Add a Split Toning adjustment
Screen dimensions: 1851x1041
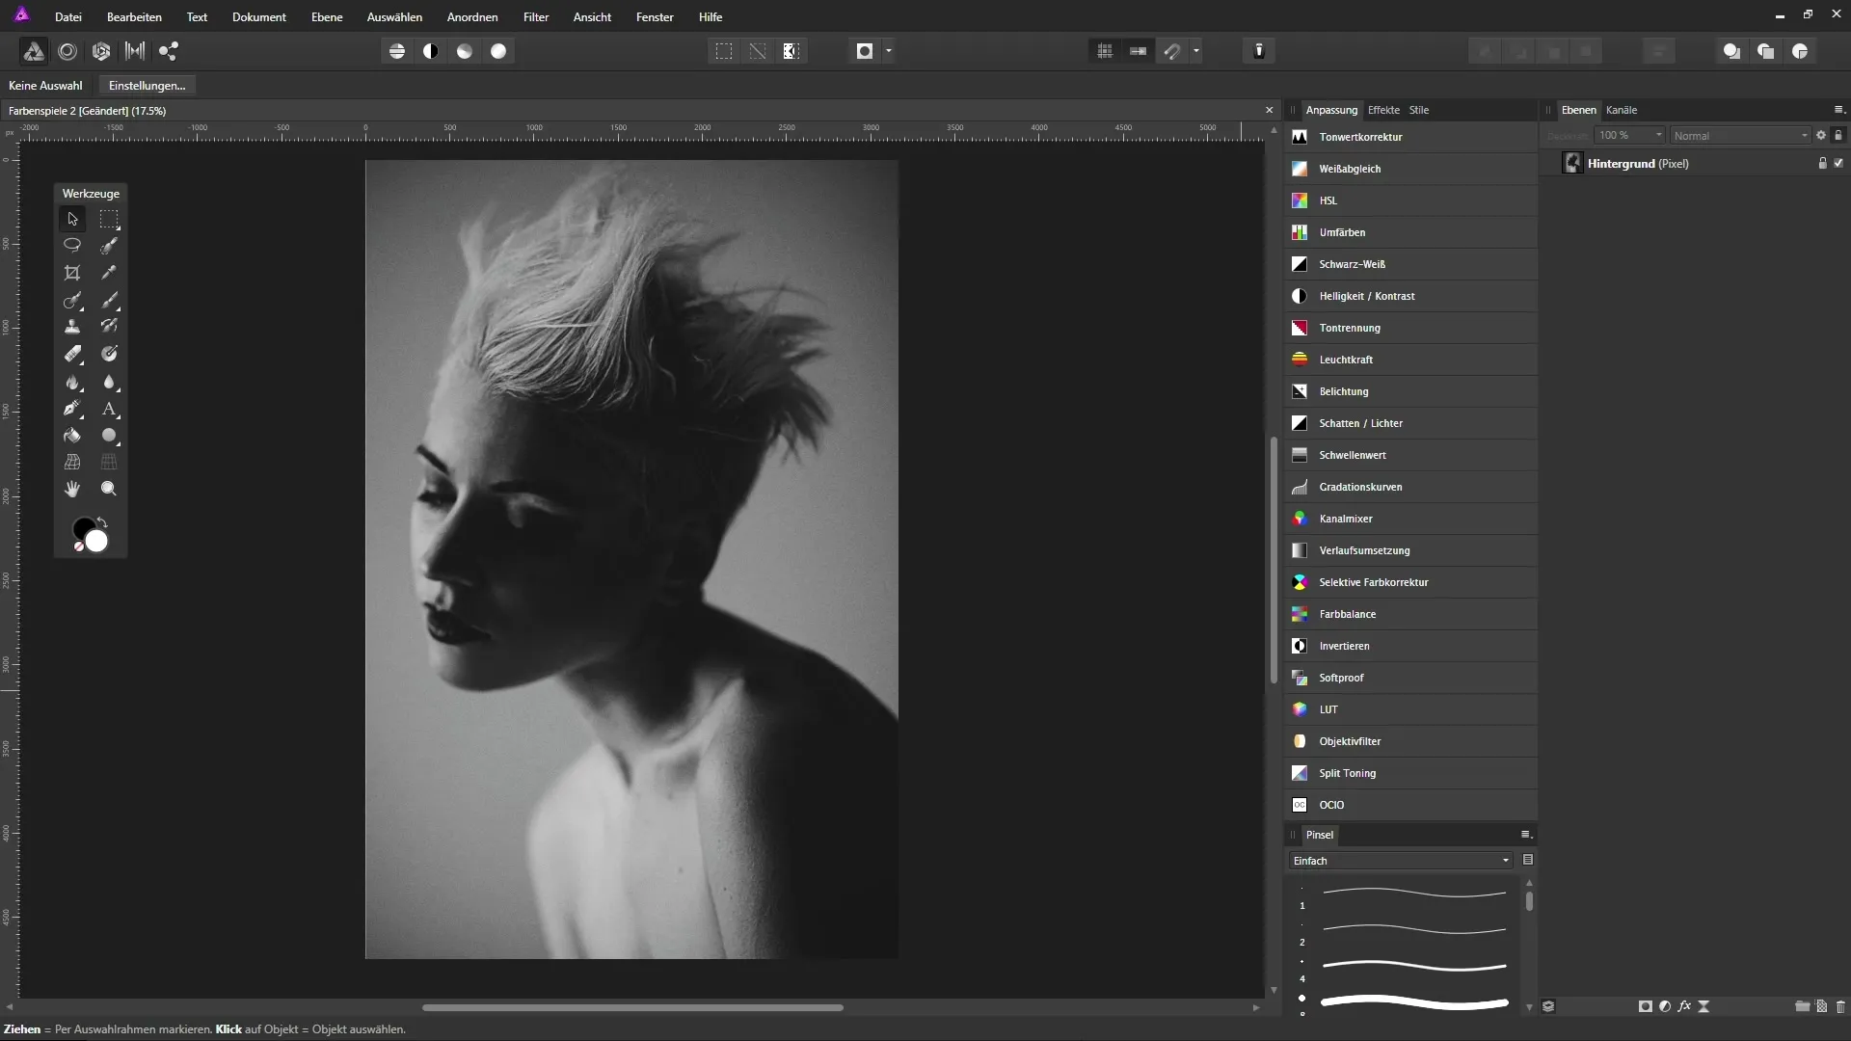pyautogui.click(x=1411, y=773)
